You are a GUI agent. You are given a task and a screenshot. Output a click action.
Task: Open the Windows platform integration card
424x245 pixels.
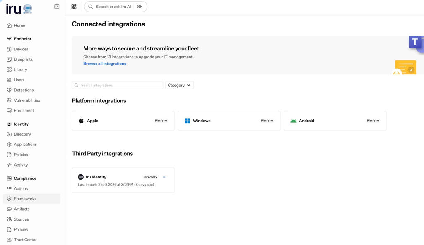point(229,121)
